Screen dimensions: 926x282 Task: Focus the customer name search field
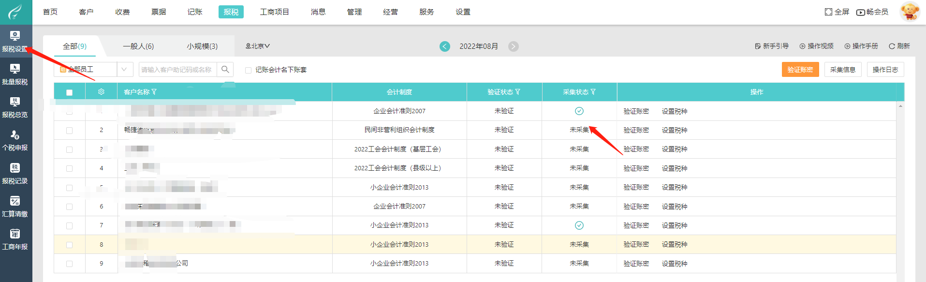177,70
